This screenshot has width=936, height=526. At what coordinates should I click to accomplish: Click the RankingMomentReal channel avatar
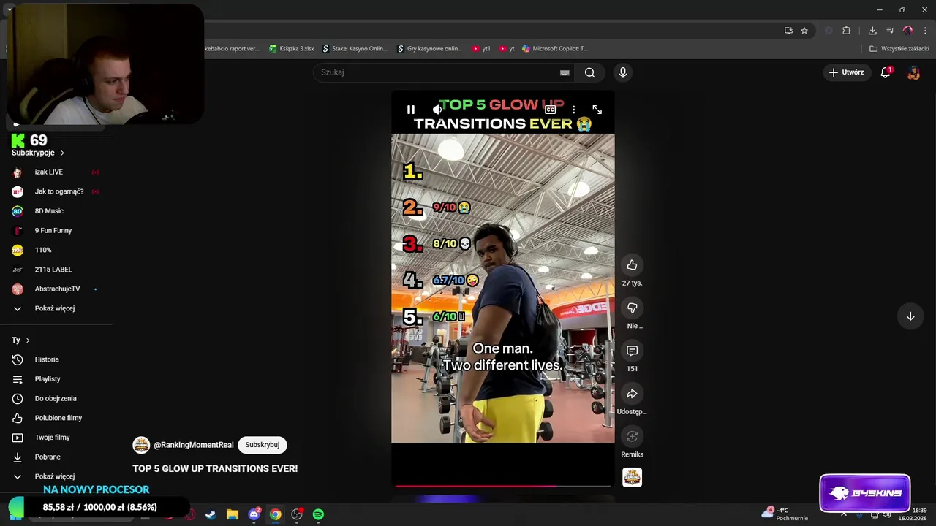pos(141,445)
